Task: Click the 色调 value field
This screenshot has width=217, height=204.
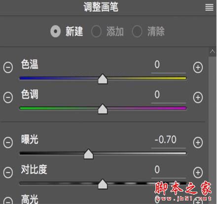Action: [168, 95]
